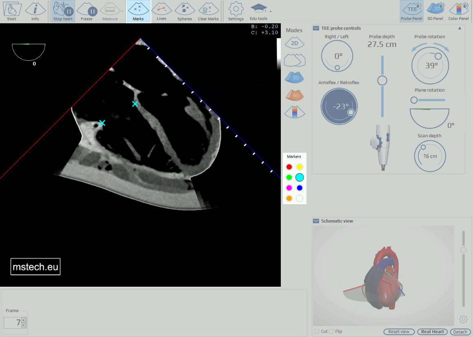This screenshot has width=473, height=337.
Task: Open the Color Panel tab
Action: click(459, 11)
